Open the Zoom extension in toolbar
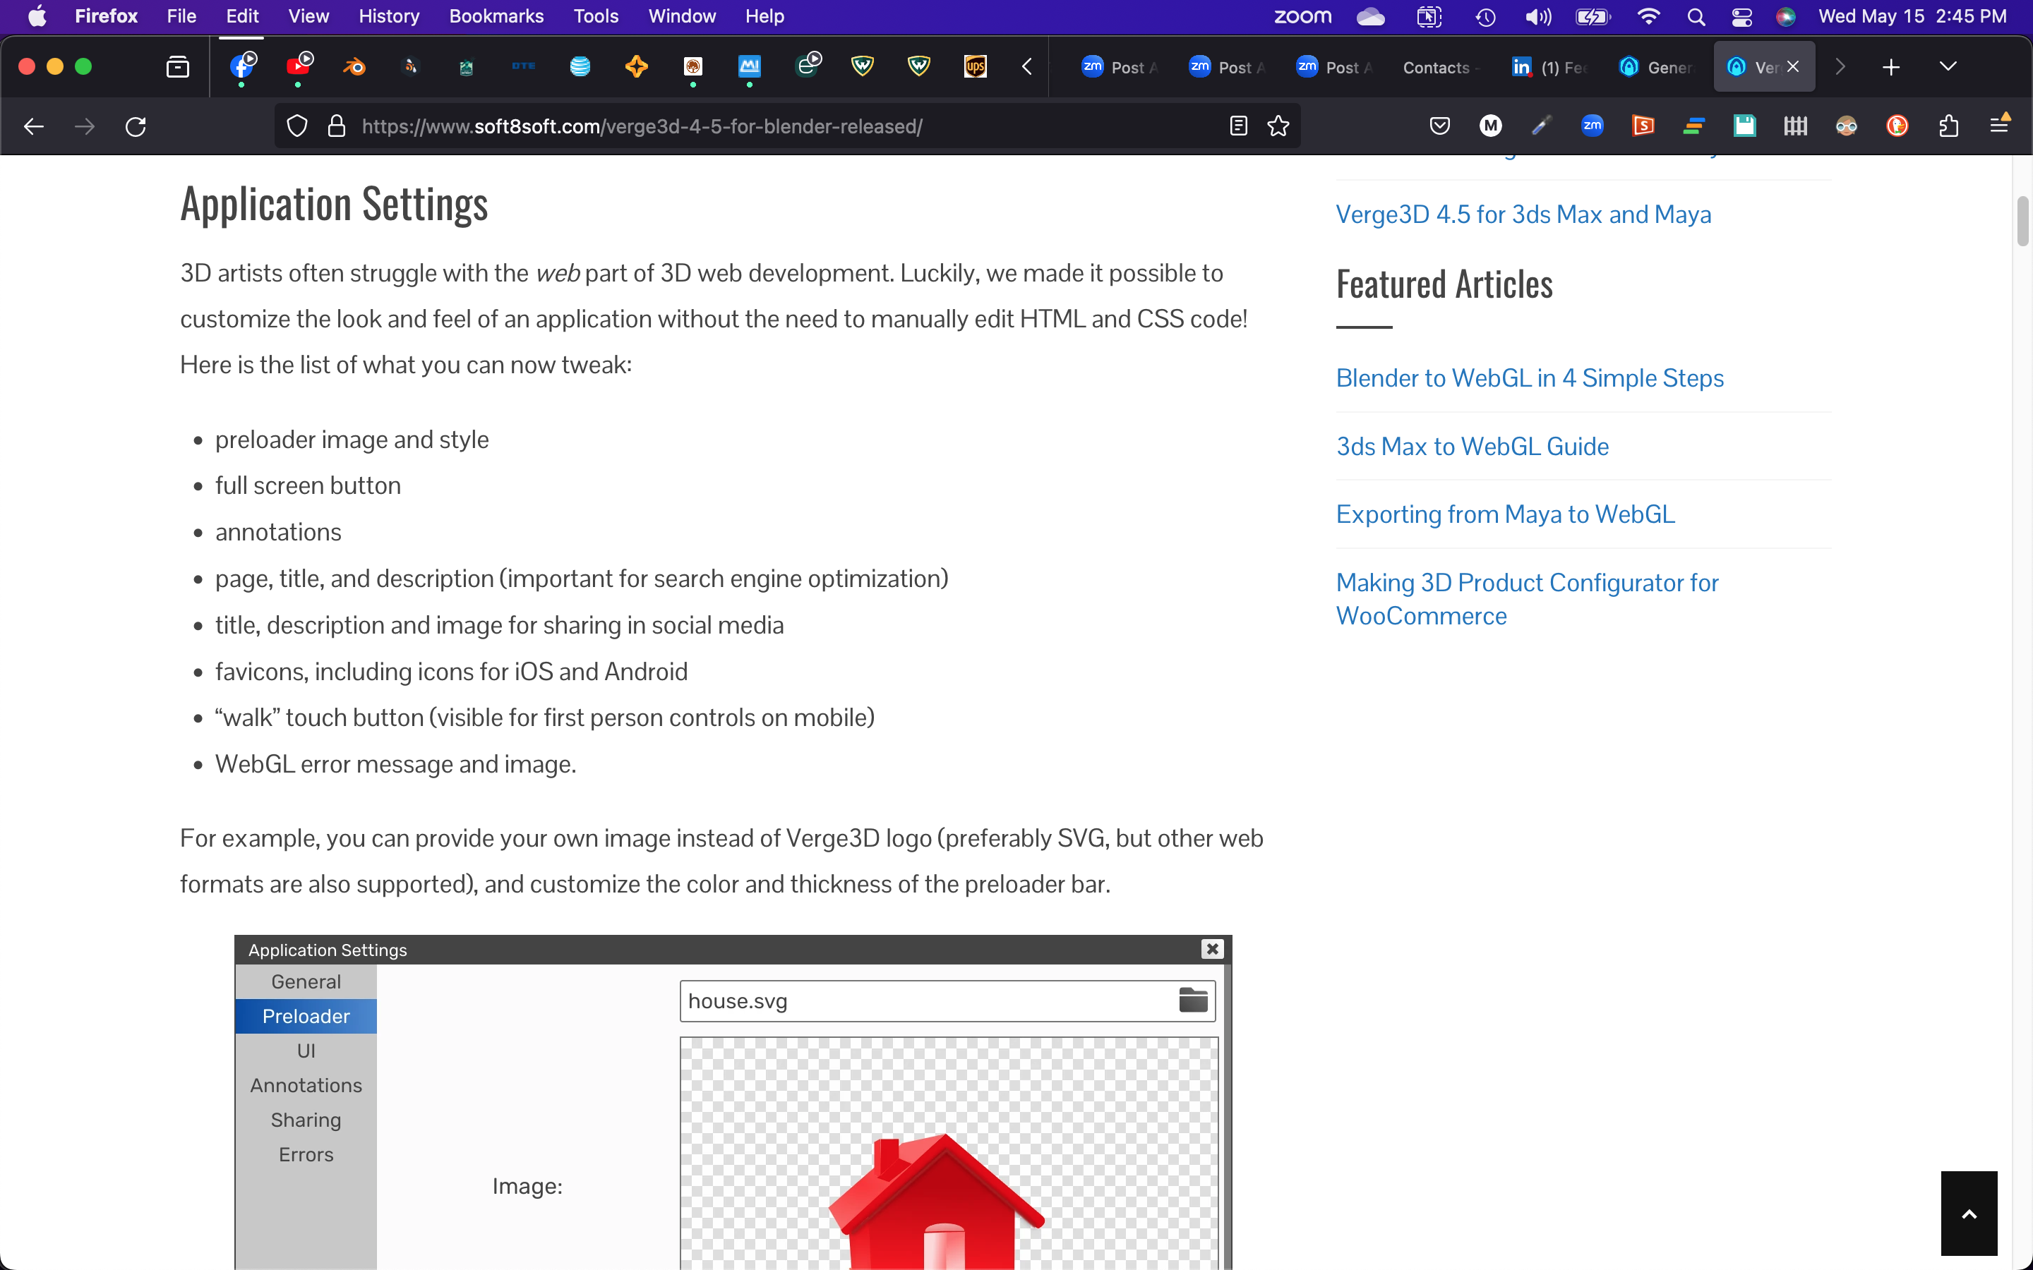The width and height of the screenshot is (2033, 1270). tap(1592, 127)
